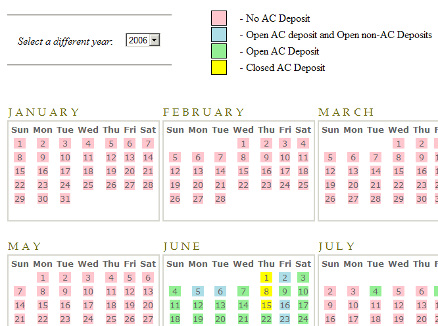Open January 13 date cell
The width and height of the screenshot is (438, 326).
(x=130, y=158)
